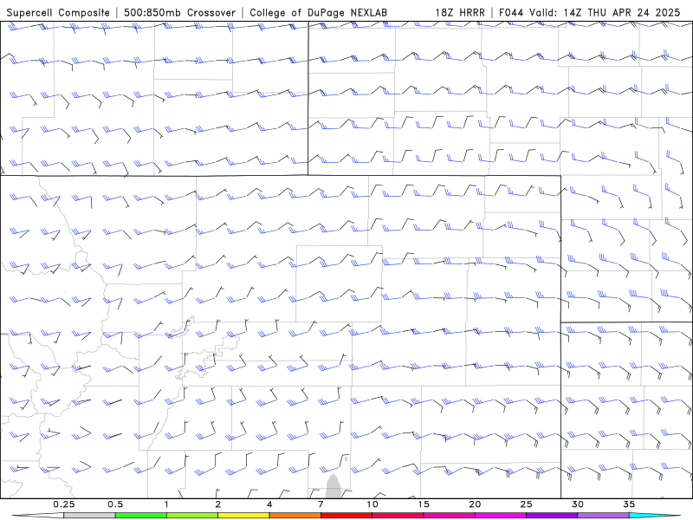The width and height of the screenshot is (693, 520).
Task: Click the legend value '15'
Action: point(424,504)
